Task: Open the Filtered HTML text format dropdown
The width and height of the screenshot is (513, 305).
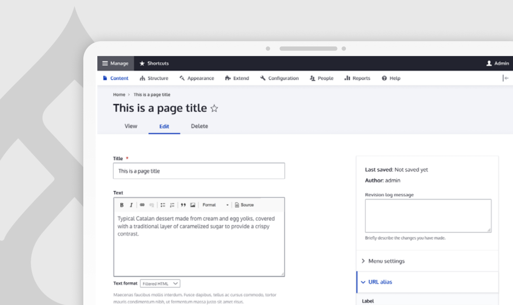Action: 160,283
